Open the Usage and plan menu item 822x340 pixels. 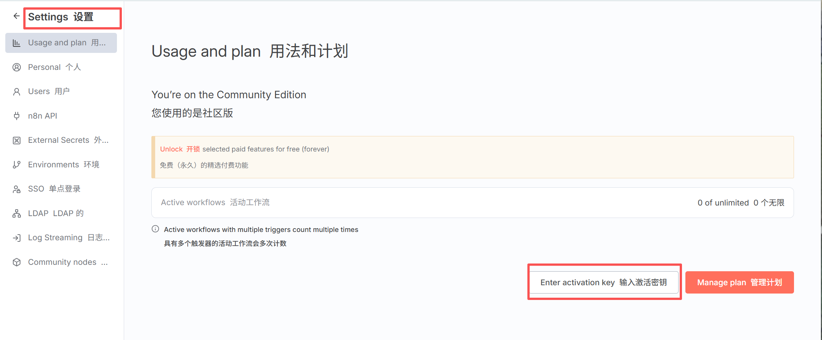[61, 43]
